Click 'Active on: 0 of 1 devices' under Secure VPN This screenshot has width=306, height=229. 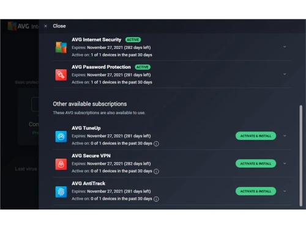click(x=112, y=171)
